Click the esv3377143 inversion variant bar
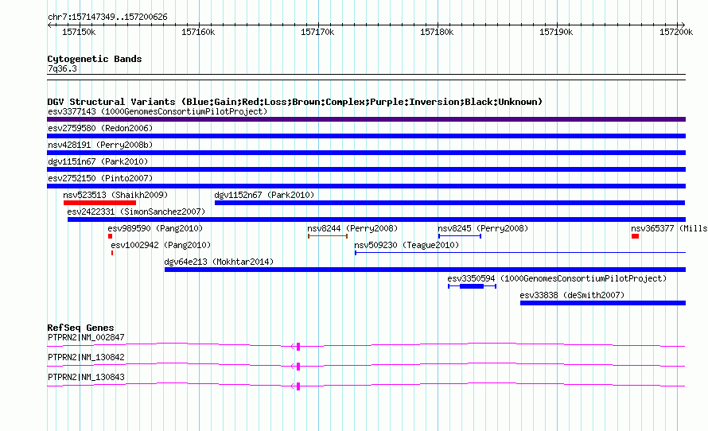This screenshot has height=431, width=708. tap(366, 119)
